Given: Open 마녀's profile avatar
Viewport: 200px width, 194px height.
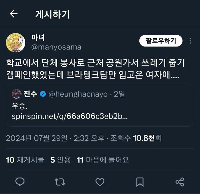Looking at the screenshot, I should coord(16,42).
